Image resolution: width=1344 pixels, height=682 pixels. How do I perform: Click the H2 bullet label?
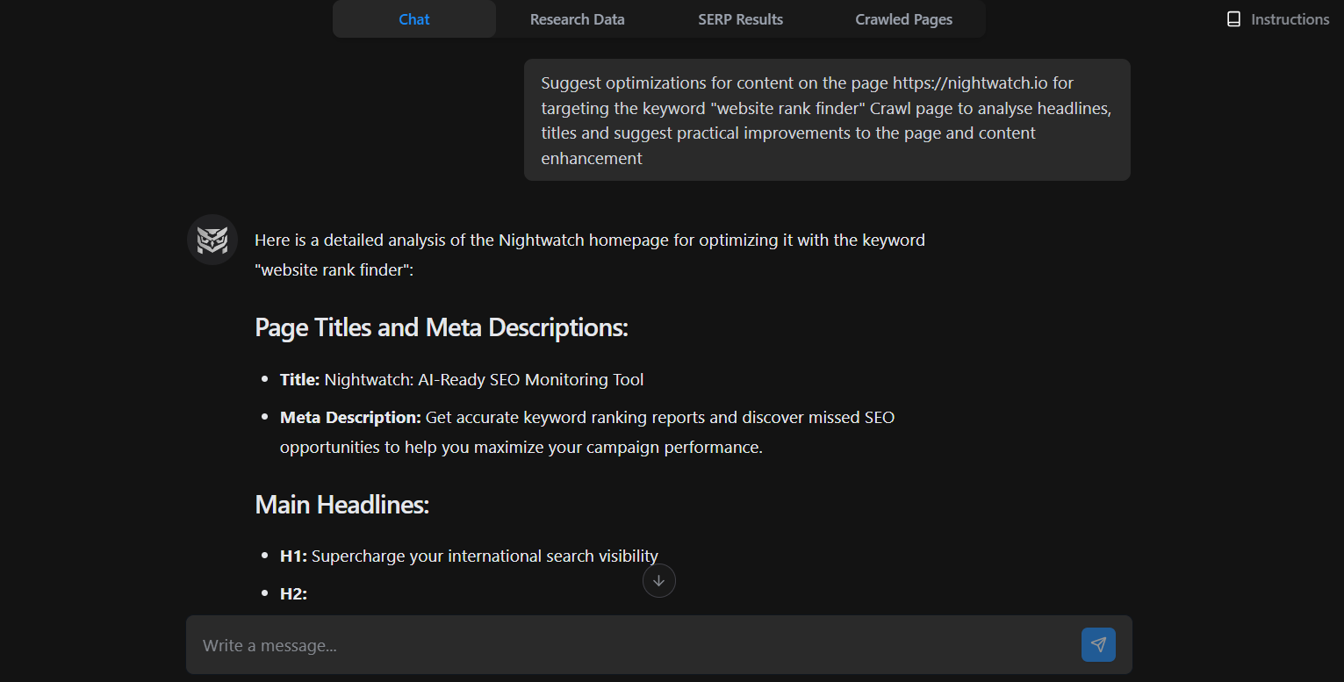point(293,594)
